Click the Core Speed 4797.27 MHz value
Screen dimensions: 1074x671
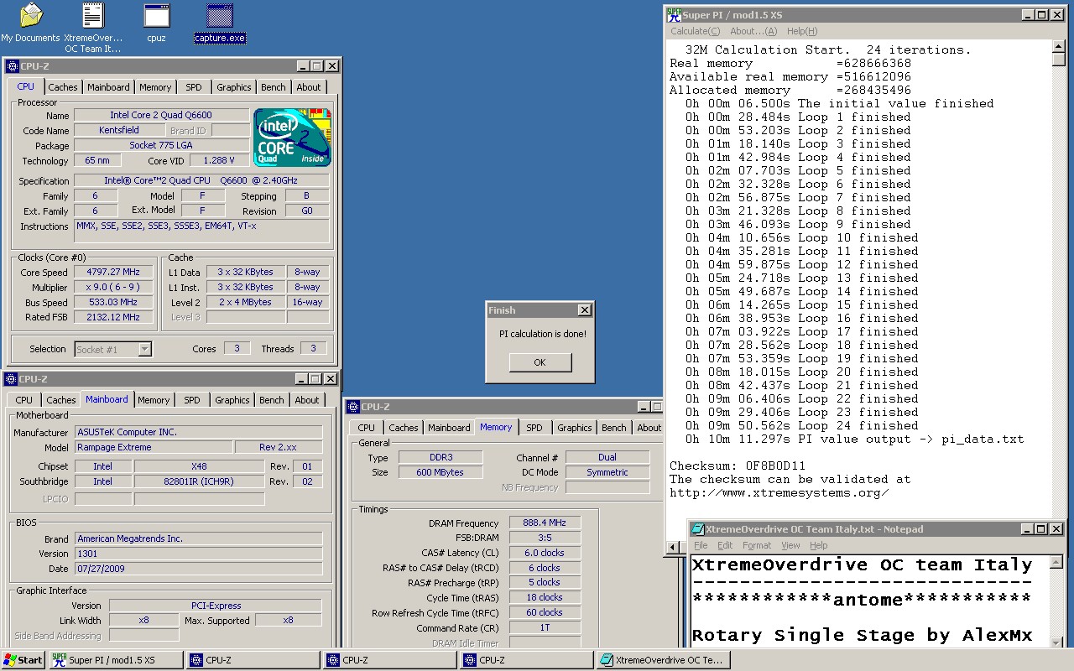click(x=113, y=273)
